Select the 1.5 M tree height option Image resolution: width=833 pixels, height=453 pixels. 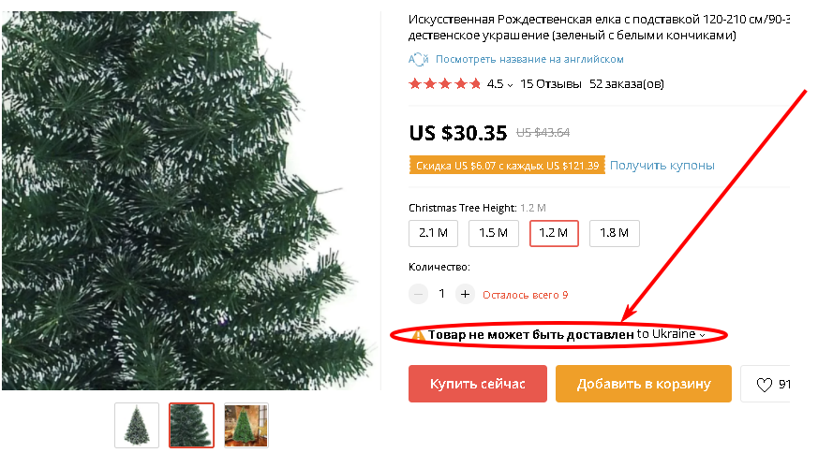(x=494, y=233)
